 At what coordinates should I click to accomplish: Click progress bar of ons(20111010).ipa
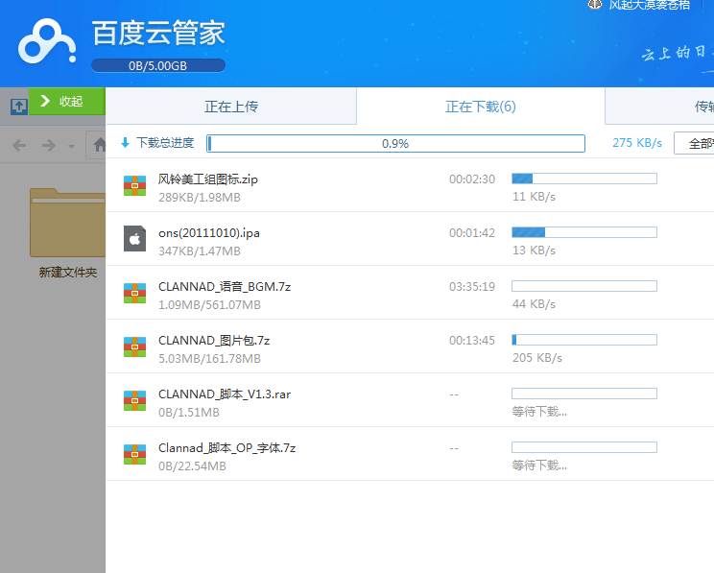(x=584, y=232)
